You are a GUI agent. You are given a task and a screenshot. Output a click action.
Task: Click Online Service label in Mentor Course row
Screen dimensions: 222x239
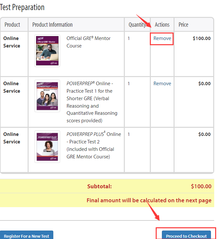point(12,42)
